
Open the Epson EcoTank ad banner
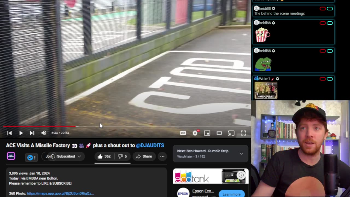(x=211, y=176)
